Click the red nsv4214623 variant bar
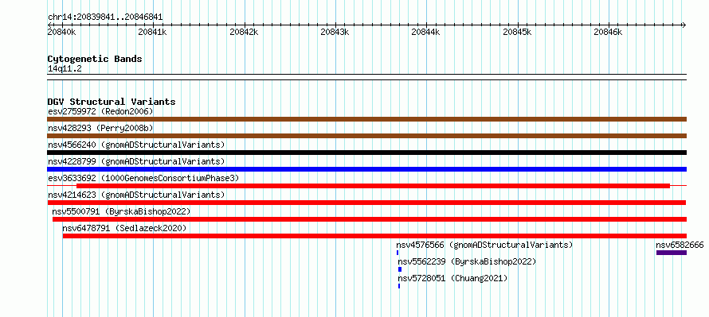This screenshot has height=317, width=709. pos(366,203)
